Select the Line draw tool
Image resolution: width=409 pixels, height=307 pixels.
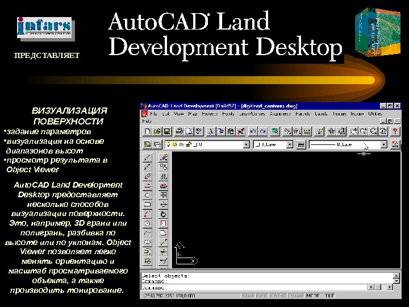148,157
